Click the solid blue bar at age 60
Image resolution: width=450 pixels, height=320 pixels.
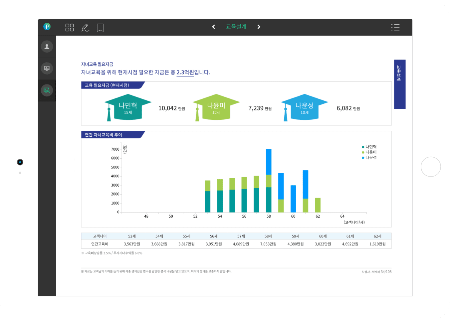click(293, 199)
